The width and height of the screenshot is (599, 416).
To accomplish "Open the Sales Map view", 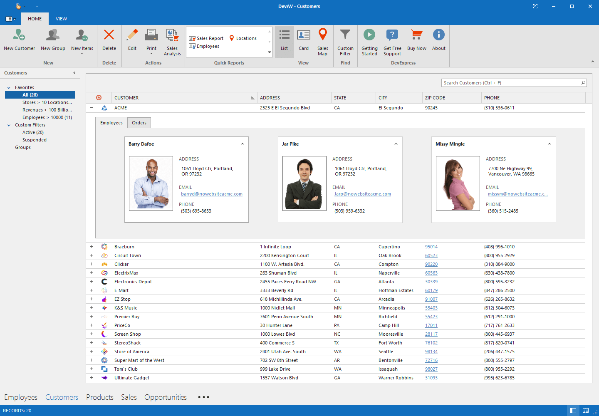I will (x=322, y=35).
